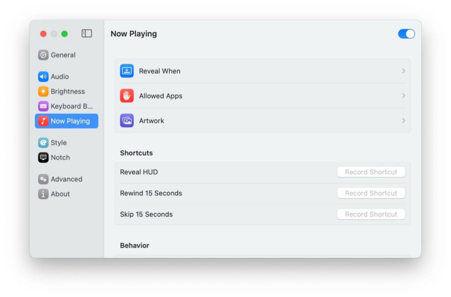Open the Allowed Apps settings via chevron
451x297 pixels.
tap(403, 96)
